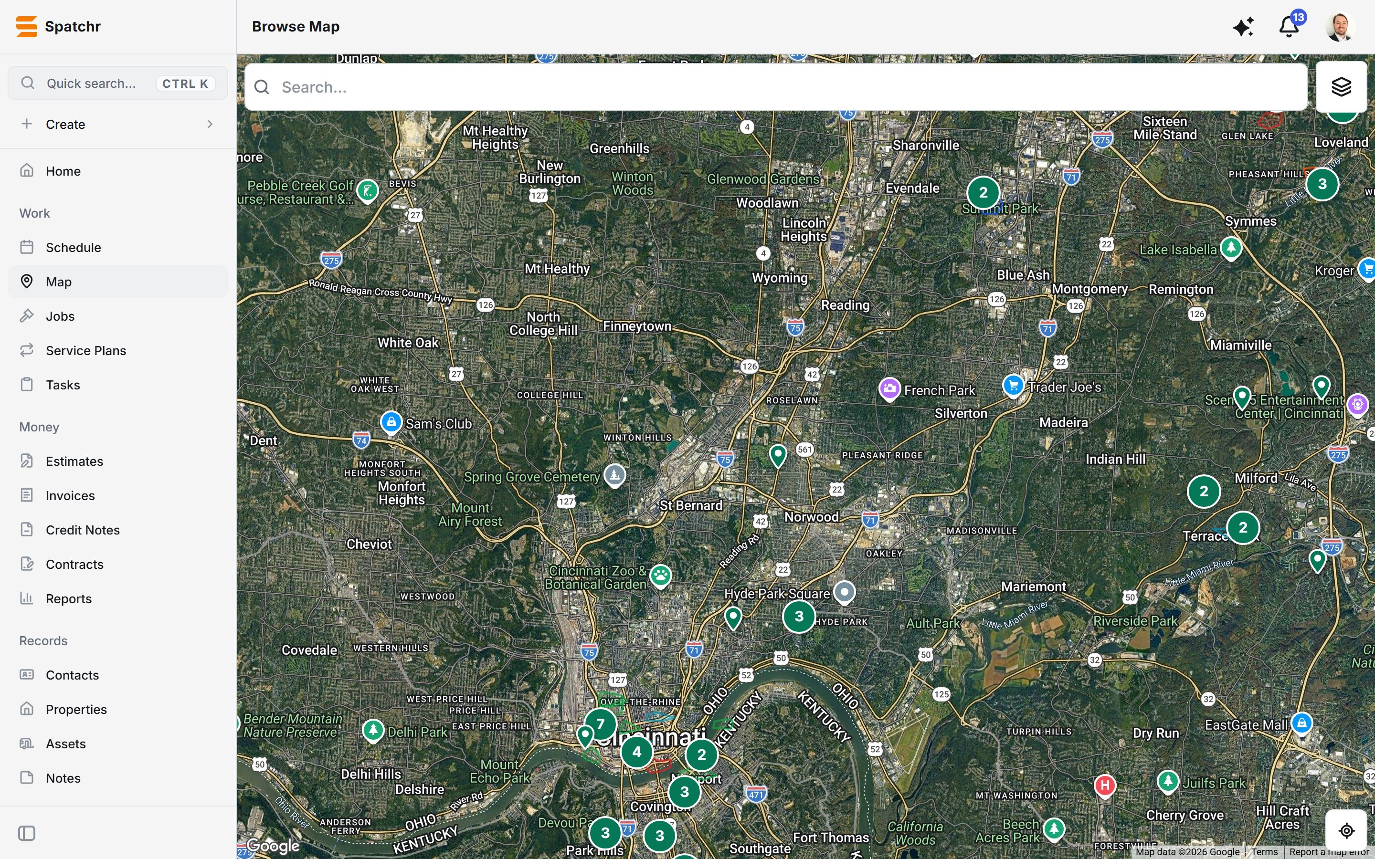Click the red hospital H marker
Screen dimensions: 1375x859
(x=1105, y=786)
